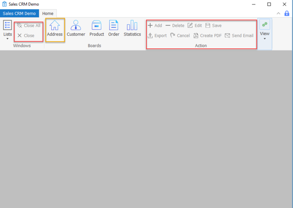Open the Customer board
Screen dimensions: 293x208
click(x=76, y=29)
